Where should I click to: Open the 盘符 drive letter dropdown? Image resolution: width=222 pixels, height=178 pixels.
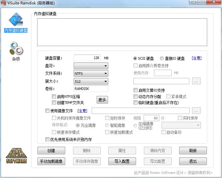pyautogui.click(x=91, y=66)
